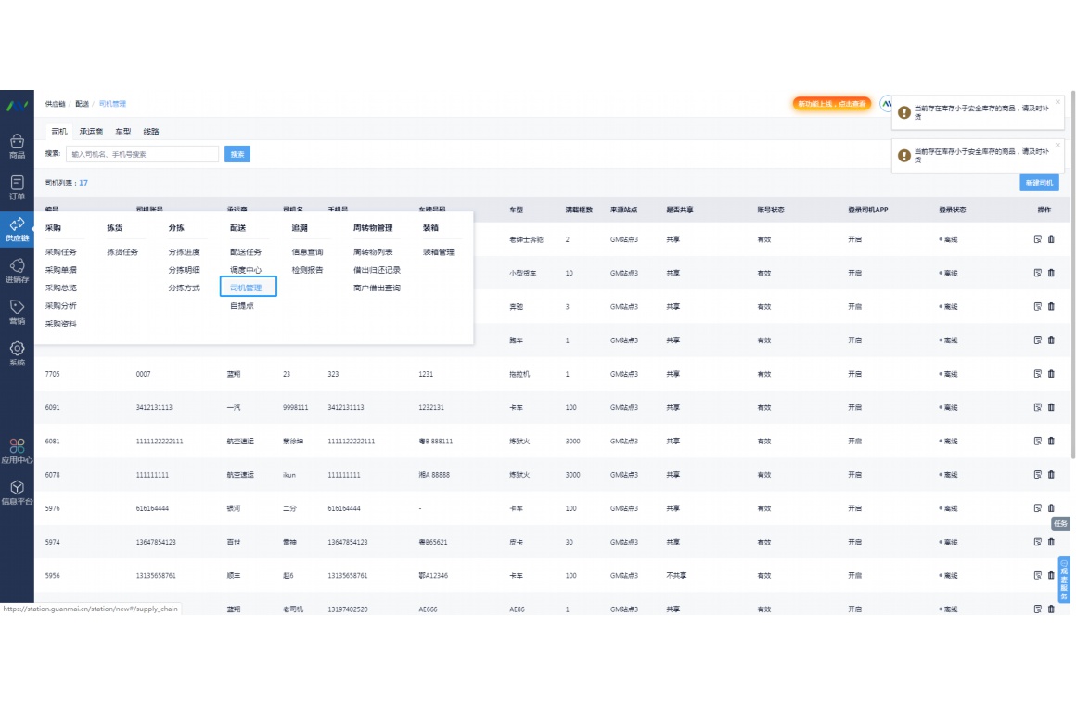Open the 应用中心 sidebar icon

(x=17, y=451)
